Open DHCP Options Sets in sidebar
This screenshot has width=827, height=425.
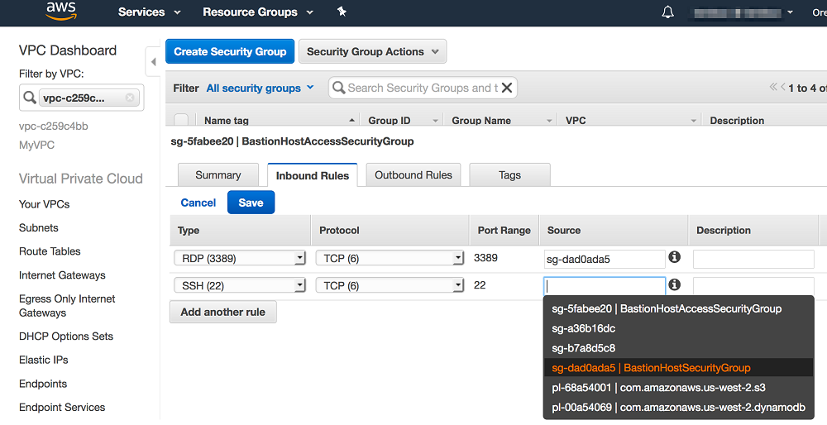(x=66, y=337)
